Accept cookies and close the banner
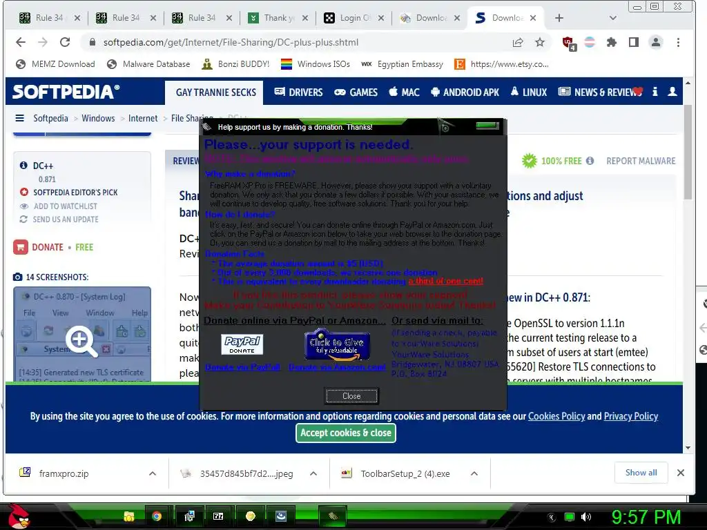The width and height of the screenshot is (707, 530). coord(346,433)
